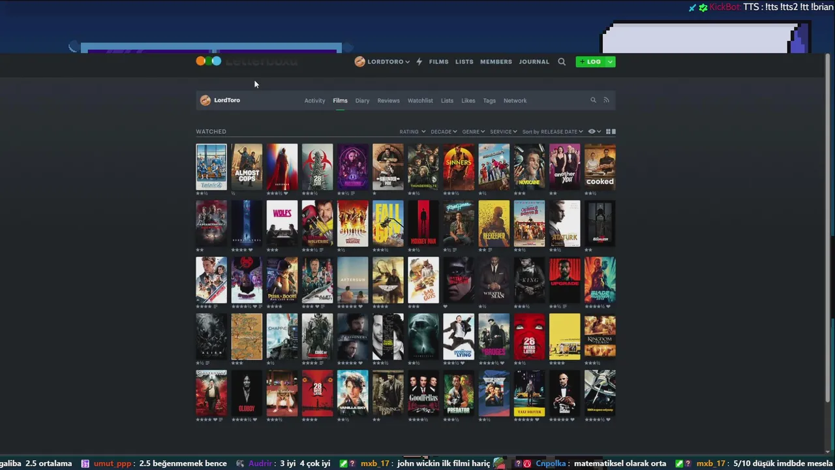Click the heart under The Godfather poster

click(572, 420)
